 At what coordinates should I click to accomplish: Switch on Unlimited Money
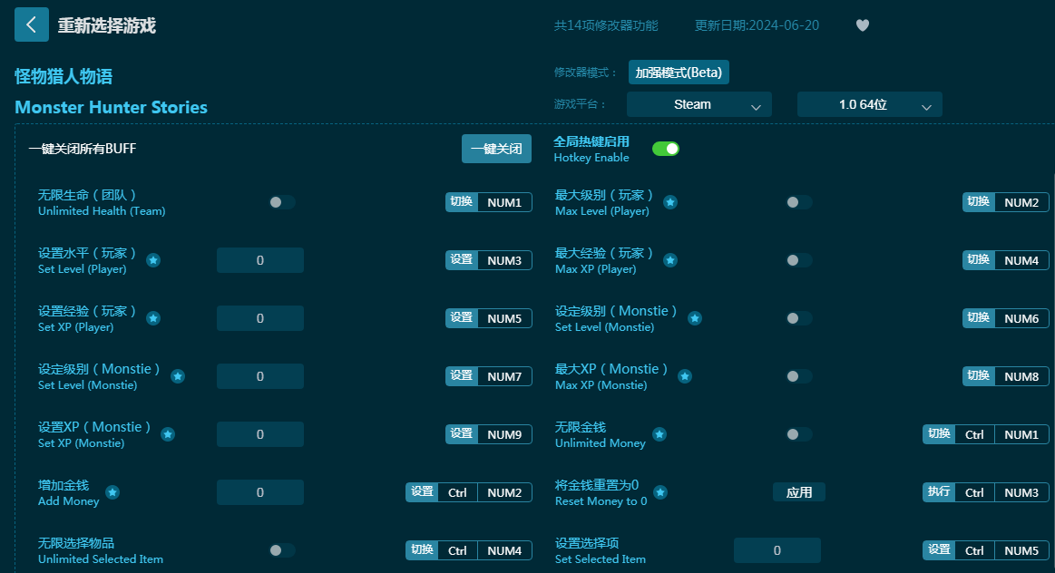coord(798,434)
